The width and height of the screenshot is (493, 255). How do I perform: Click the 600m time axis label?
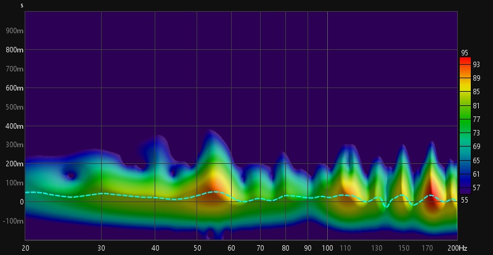pyautogui.click(x=15, y=88)
